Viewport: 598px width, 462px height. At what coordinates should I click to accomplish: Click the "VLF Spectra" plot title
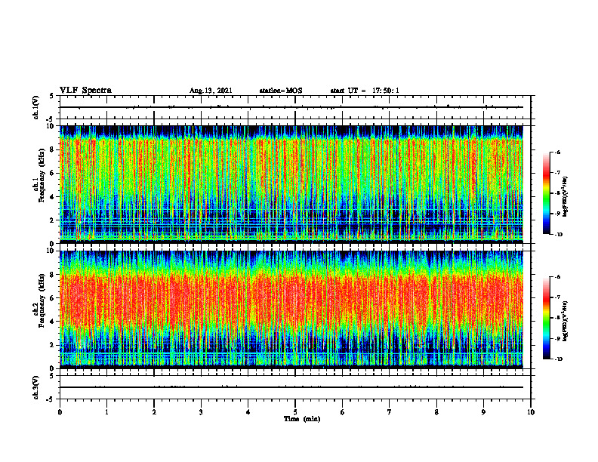click(85, 91)
